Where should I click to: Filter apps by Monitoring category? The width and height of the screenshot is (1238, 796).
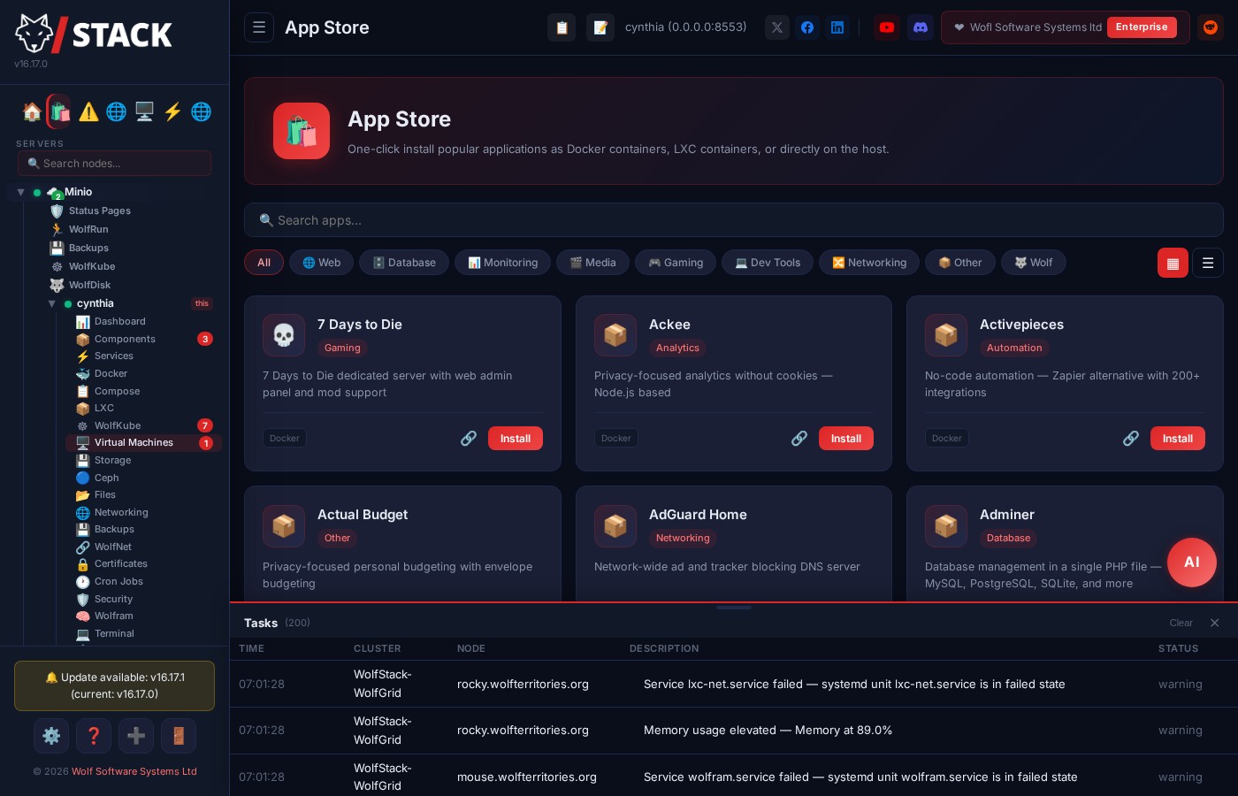pos(502,263)
